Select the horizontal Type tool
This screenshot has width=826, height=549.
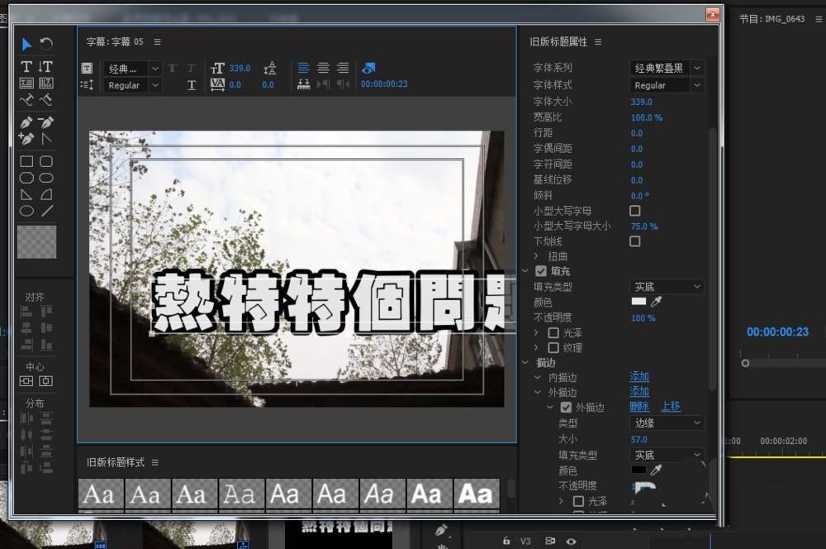coord(26,65)
